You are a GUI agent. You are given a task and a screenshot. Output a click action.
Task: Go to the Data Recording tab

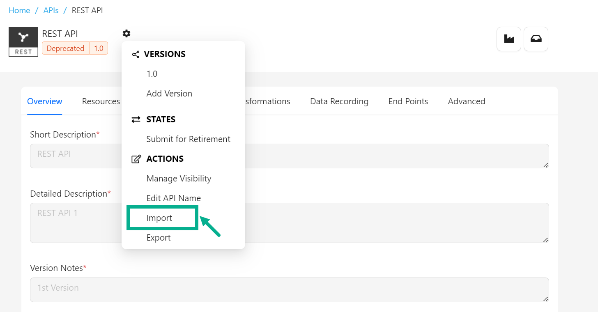339,101
